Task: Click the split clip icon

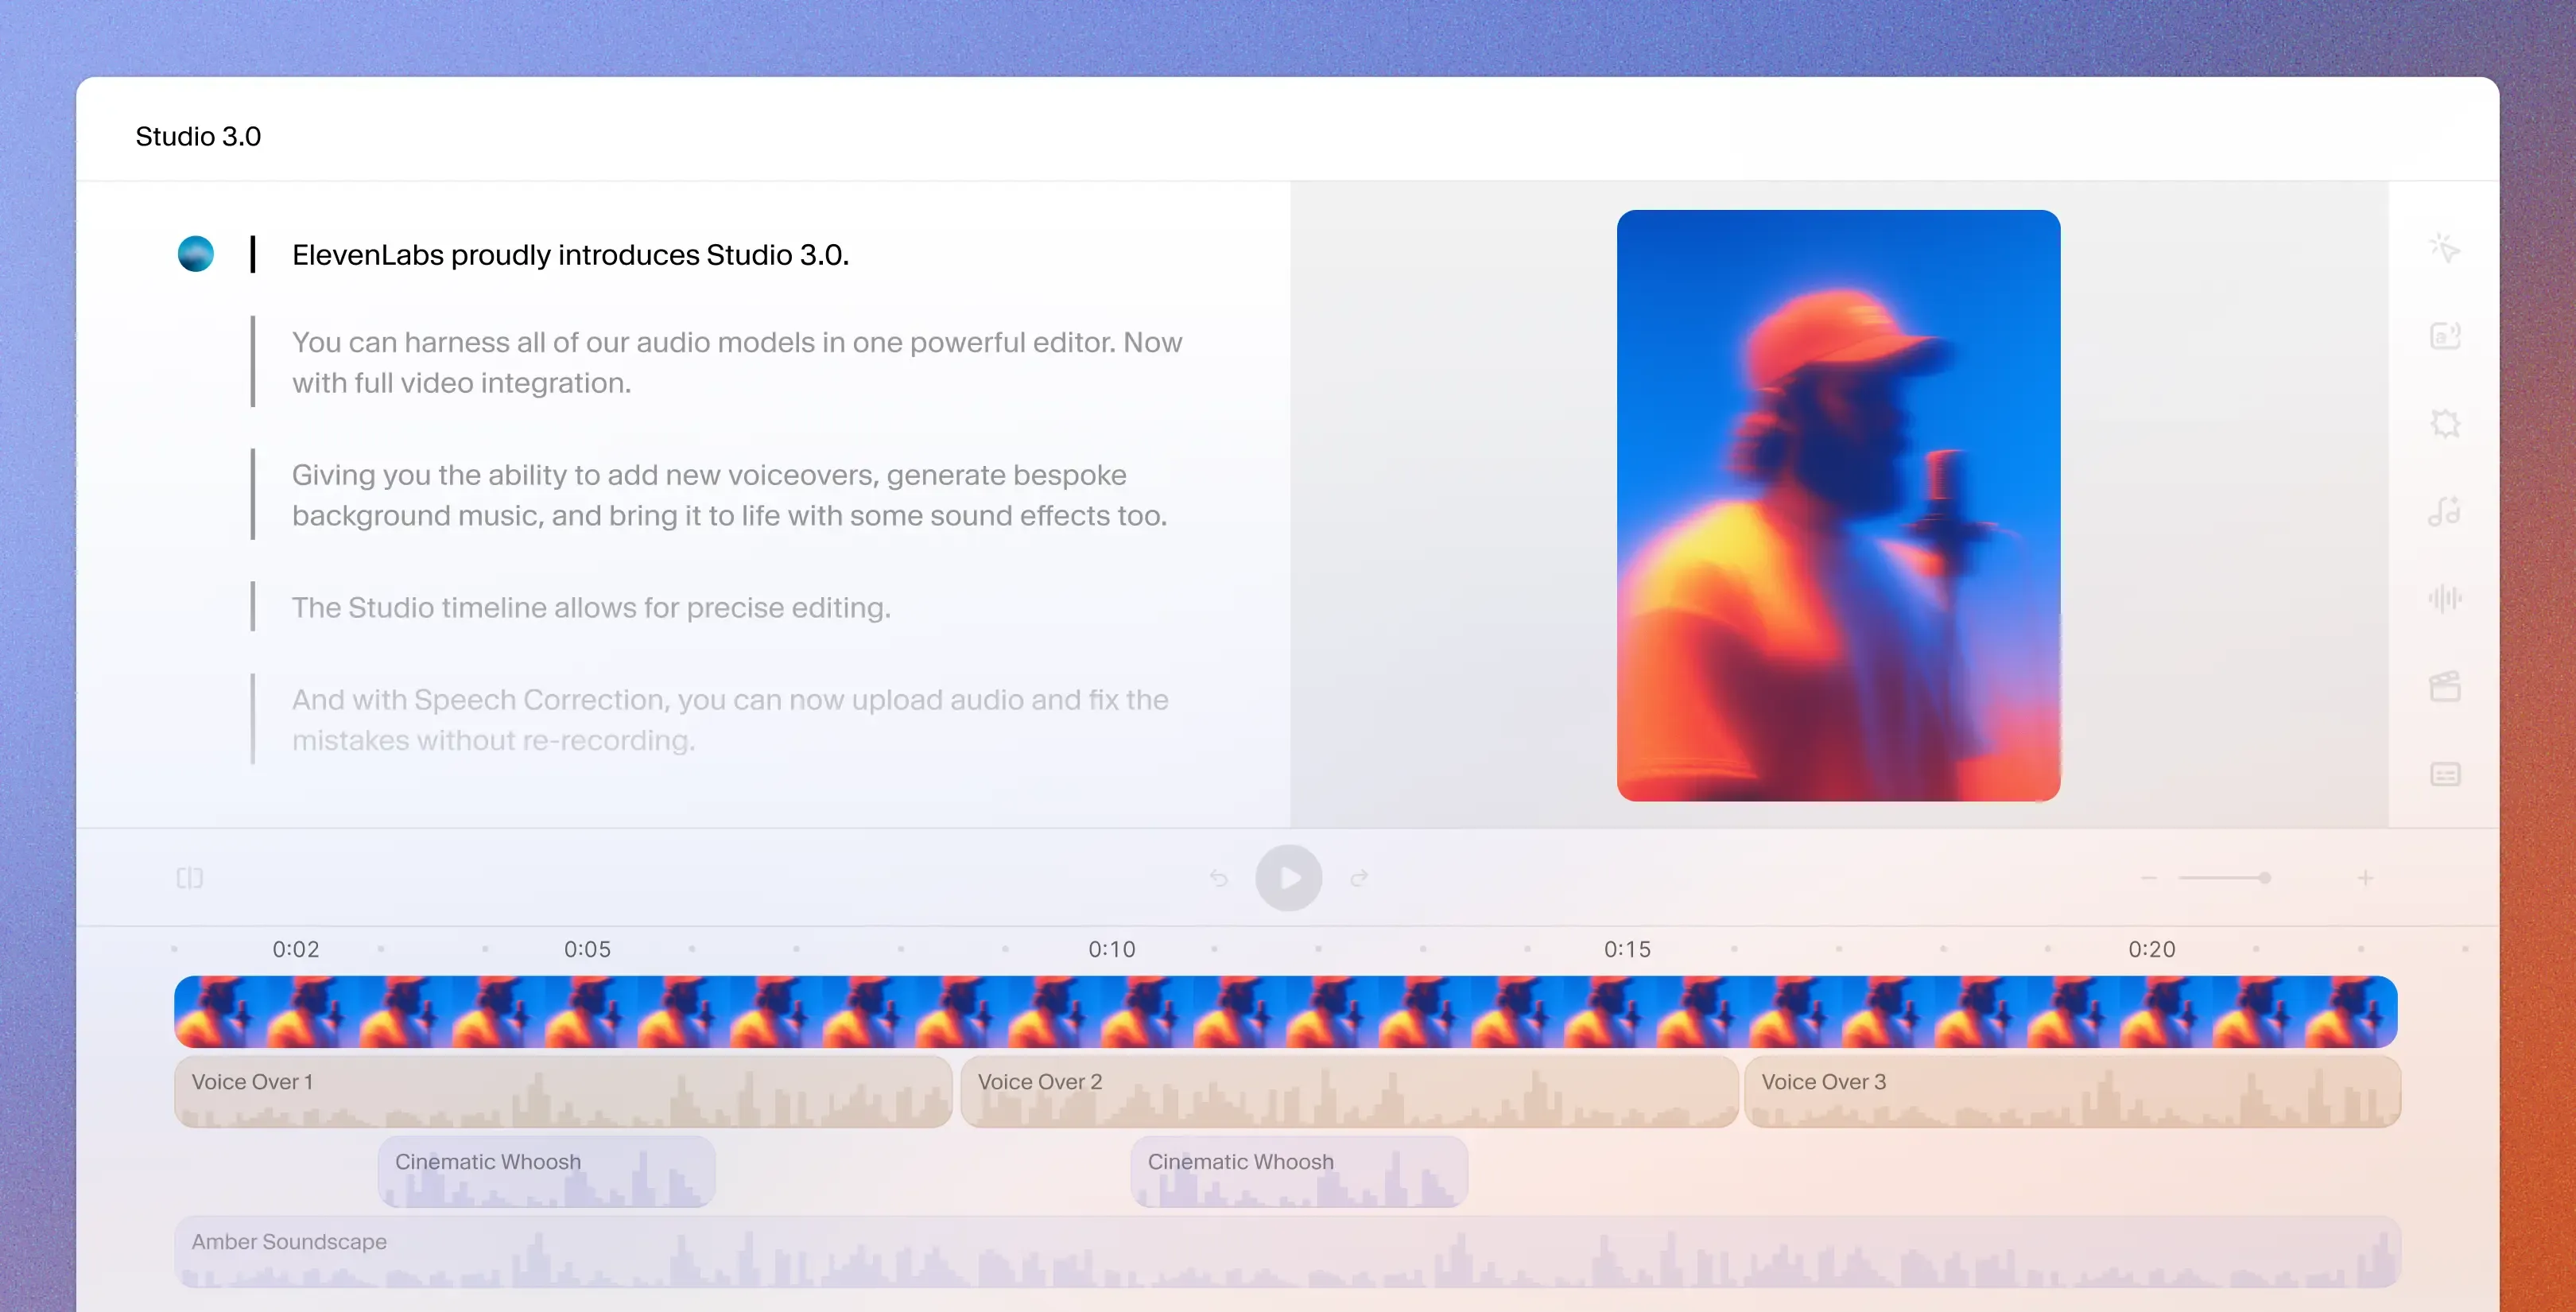Action: tap(190, 878)
